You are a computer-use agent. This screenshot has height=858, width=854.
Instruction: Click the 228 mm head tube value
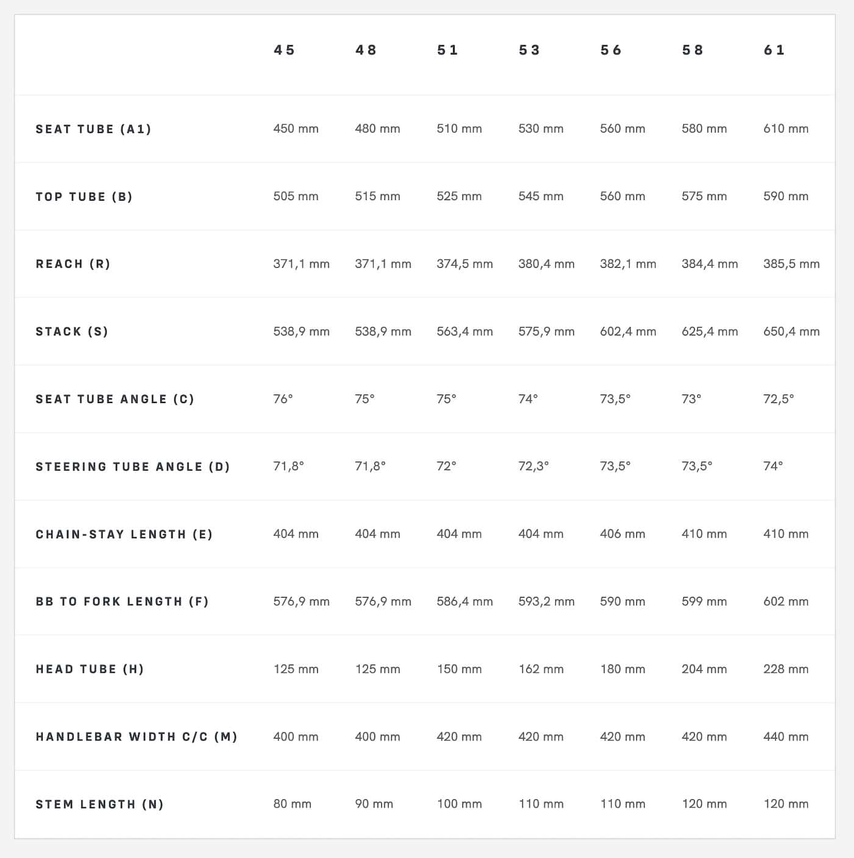coord(786,670)
